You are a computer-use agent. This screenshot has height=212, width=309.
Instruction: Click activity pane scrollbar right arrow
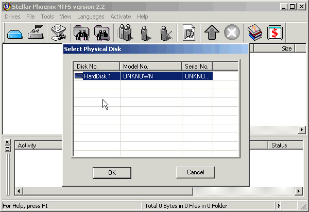pyautogui.click(x=299, y=191)
